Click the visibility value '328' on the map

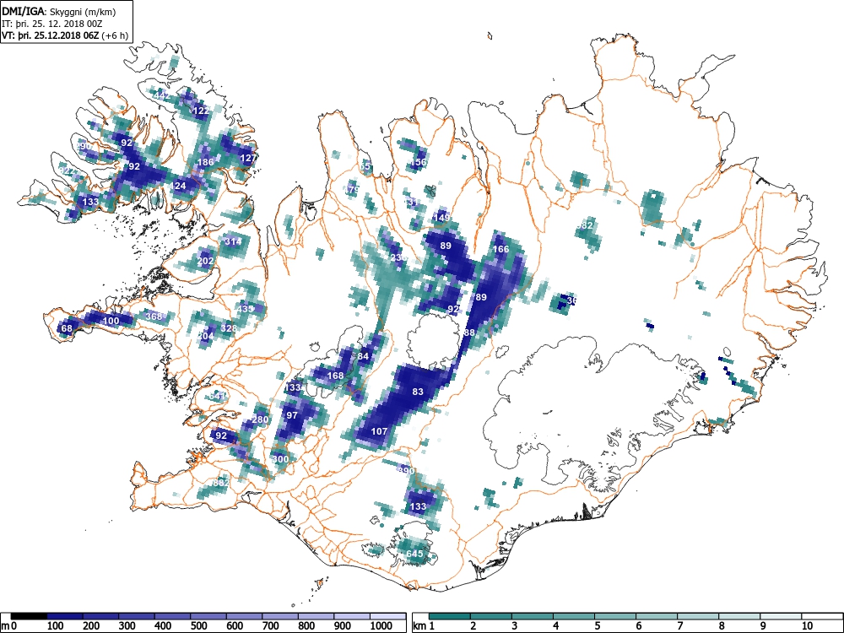click(x=229, y=328)
